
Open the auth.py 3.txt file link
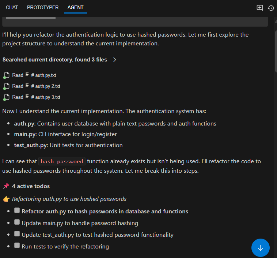coord(46,97)
